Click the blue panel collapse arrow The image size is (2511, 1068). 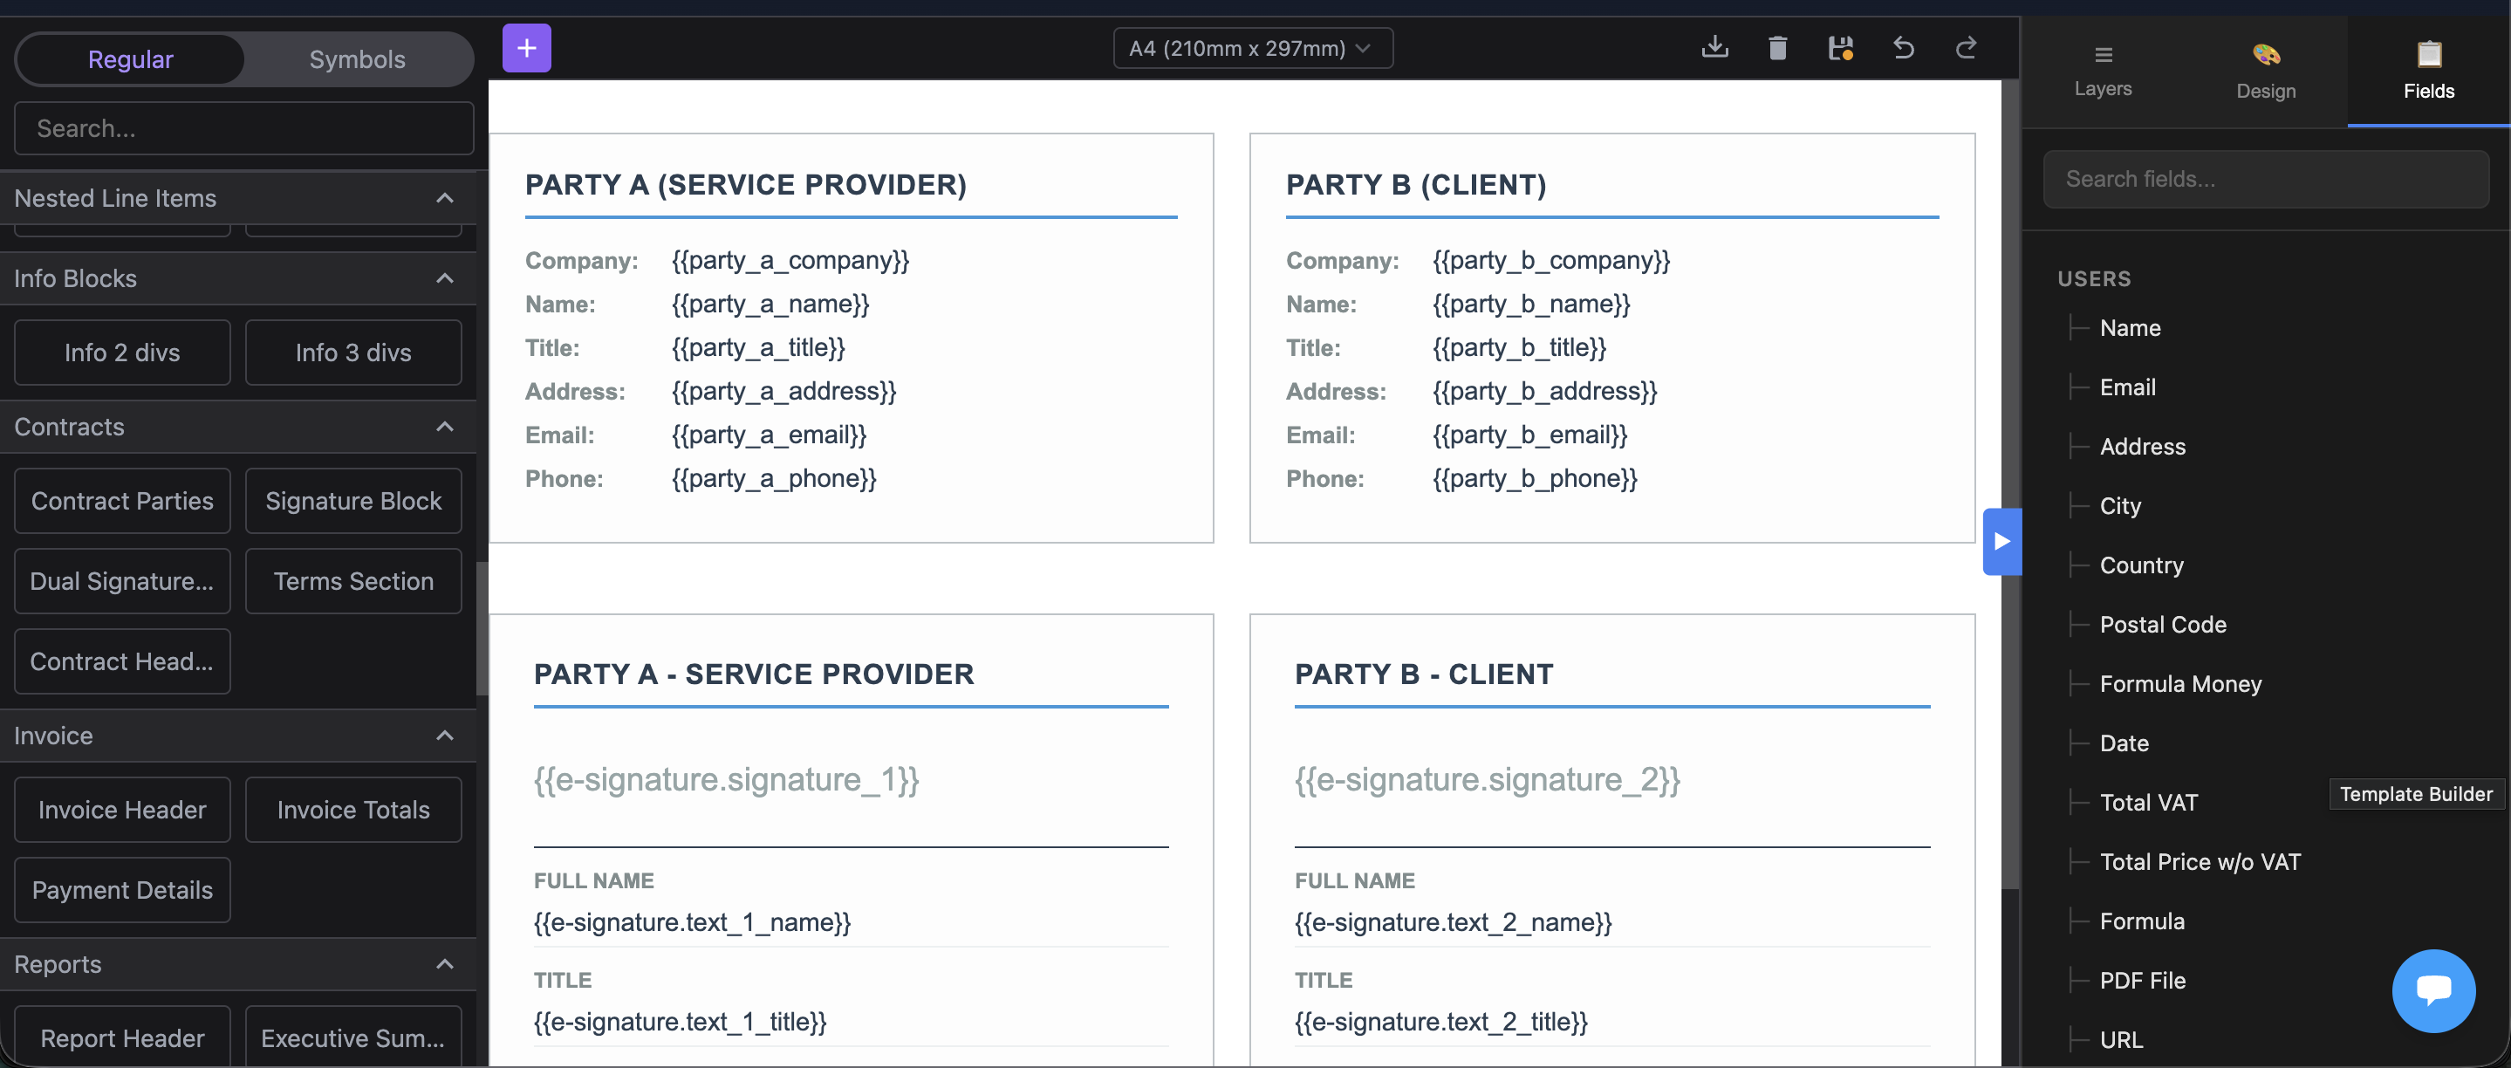pos(2001,542)
